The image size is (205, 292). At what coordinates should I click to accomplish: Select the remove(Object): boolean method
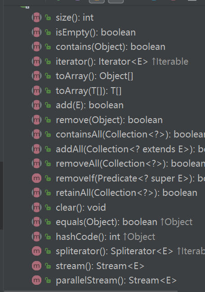[109, 120]
